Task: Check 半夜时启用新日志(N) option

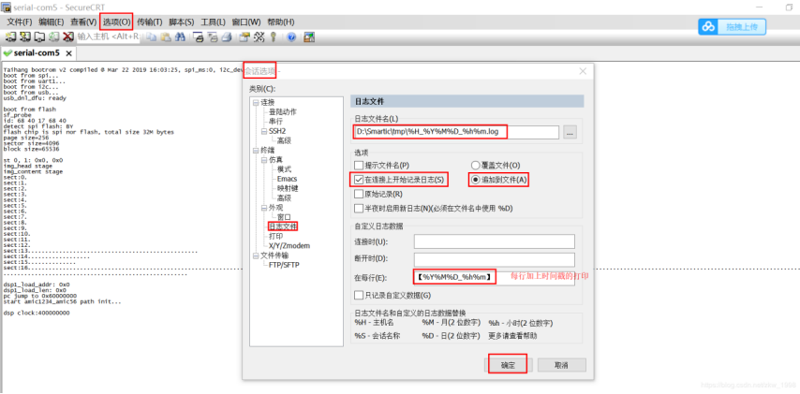Action: click(x=358, y=208)
